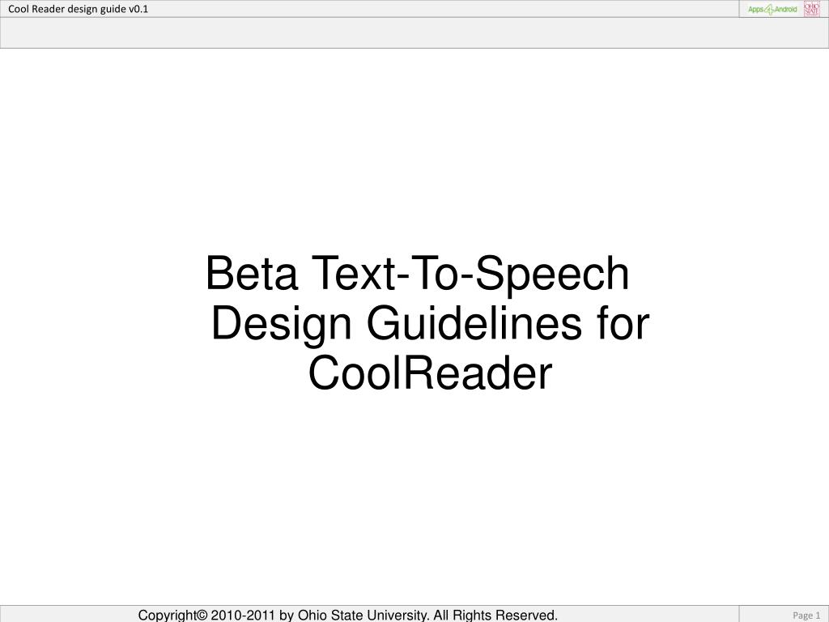The width and height of the screenshot is (829, 622).
Task: Click the 'Cool Reader design guide v0.1' header text
Action: coord(78,9)
